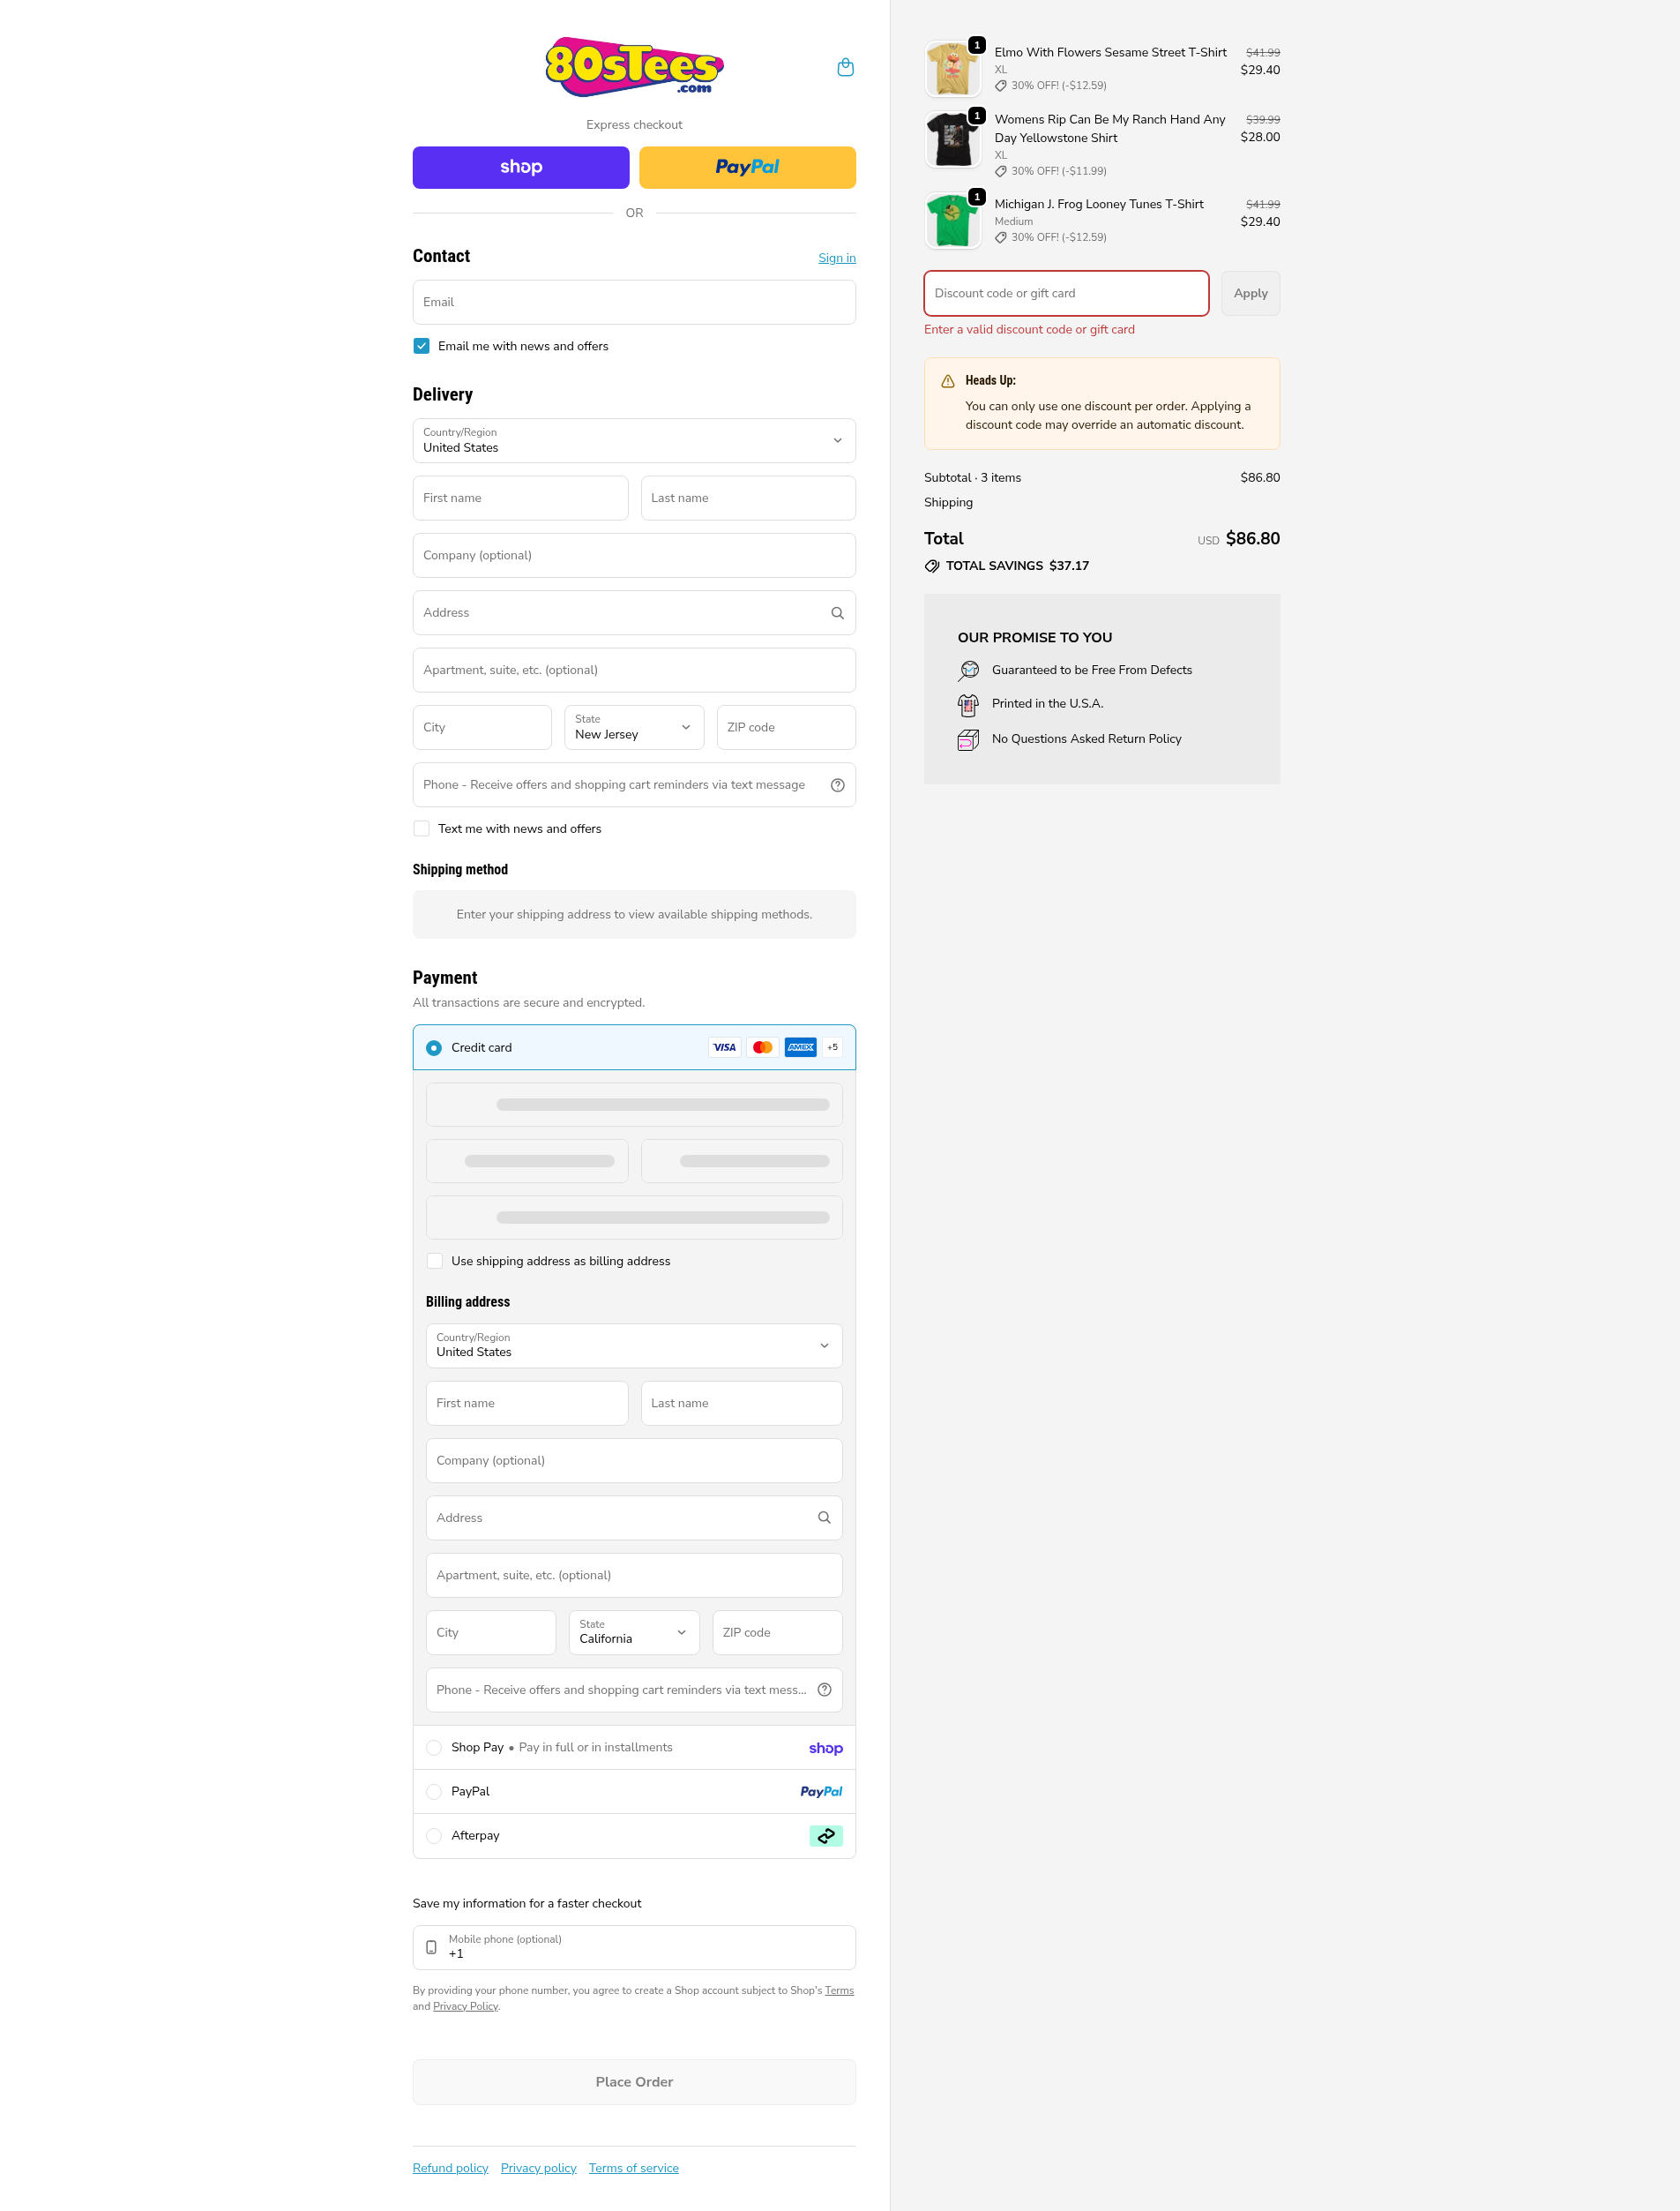The image size is (1680, 2211).
Task: Click the Discount code or gift card field
Action: 1065,293
